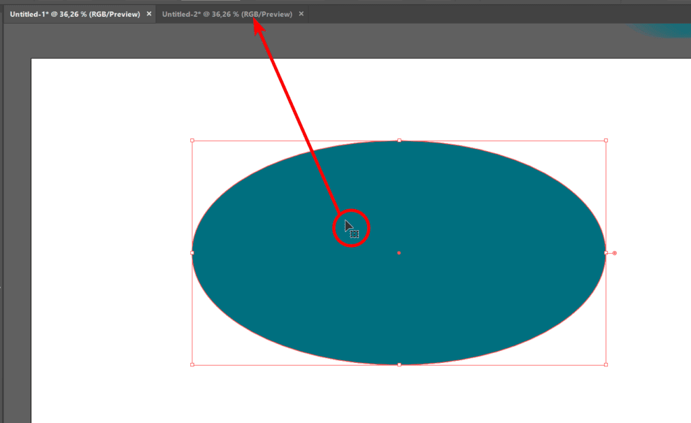Click the top-left bounding box handle
The height and width of the screenshot is (423, 691).
click(x=192, y=141)
